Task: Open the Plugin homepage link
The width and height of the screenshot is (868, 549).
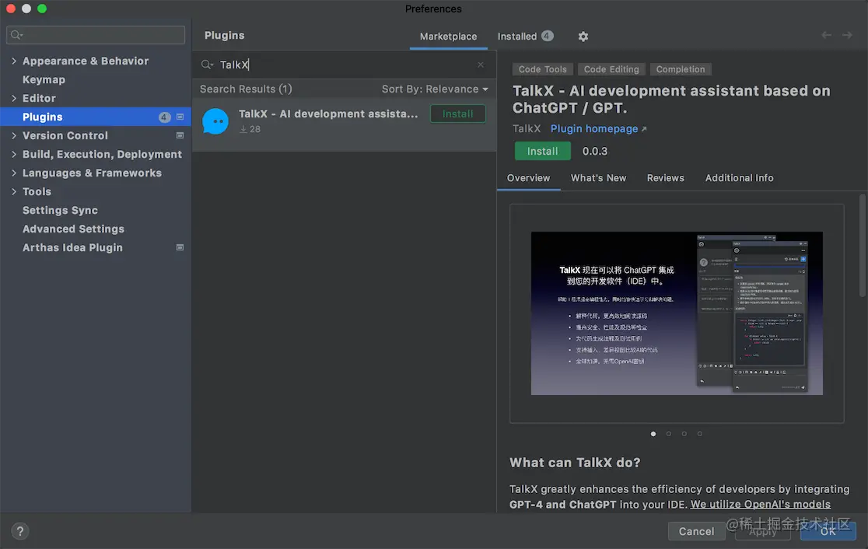Action: coord(594,128)
